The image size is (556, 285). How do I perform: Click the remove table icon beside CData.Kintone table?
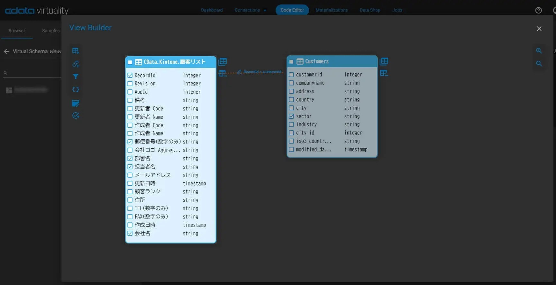coord(222,74)
